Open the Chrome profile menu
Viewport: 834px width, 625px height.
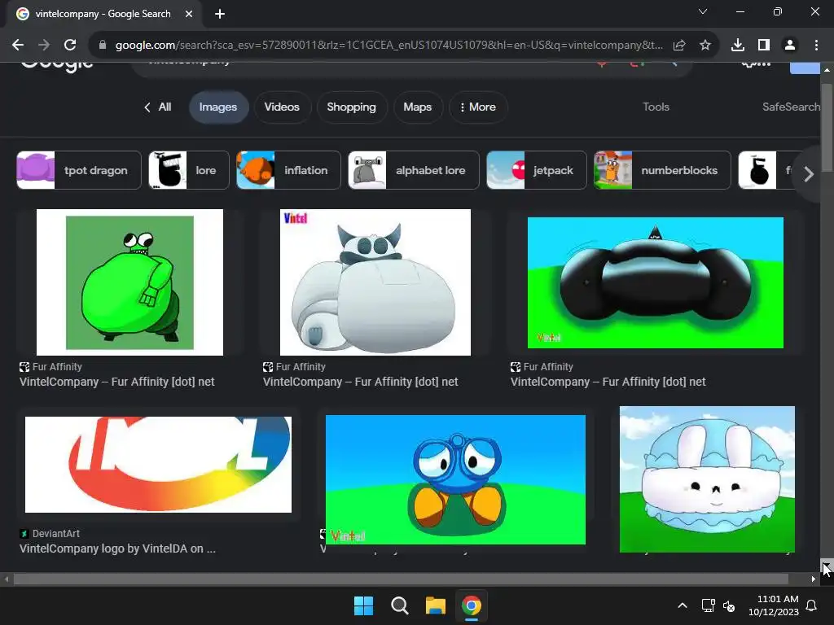(790, 46)
